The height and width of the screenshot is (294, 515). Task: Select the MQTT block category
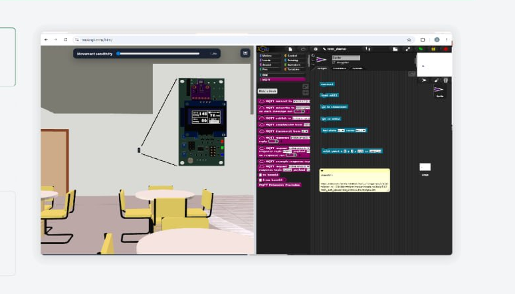pos(282,80)
